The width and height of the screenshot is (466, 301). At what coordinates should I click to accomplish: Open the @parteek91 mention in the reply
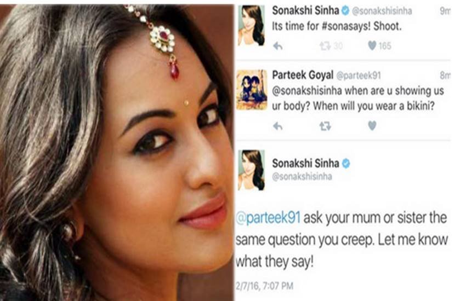[x=268, y=218]
